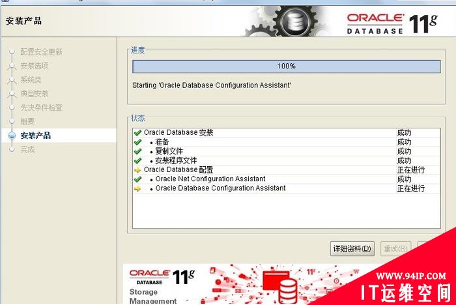Click the Oracle Database 11g logo in header

point(392,23)
